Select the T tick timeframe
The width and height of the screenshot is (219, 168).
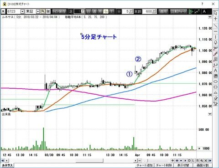112,11
